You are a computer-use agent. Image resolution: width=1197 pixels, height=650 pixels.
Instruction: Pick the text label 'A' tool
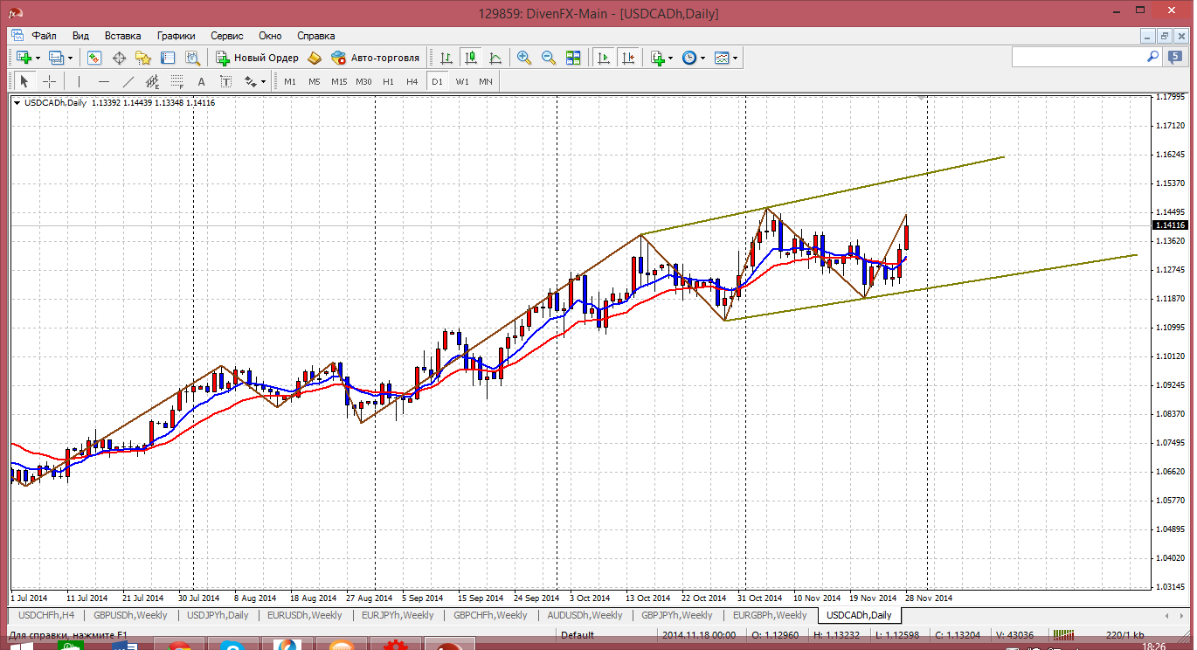[201, 81]
